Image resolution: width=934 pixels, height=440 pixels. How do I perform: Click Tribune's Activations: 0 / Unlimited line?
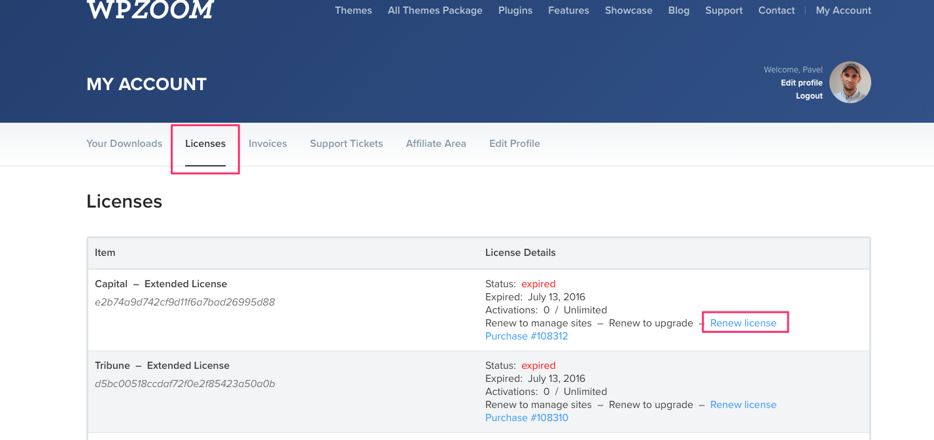(x=546, y=392)
